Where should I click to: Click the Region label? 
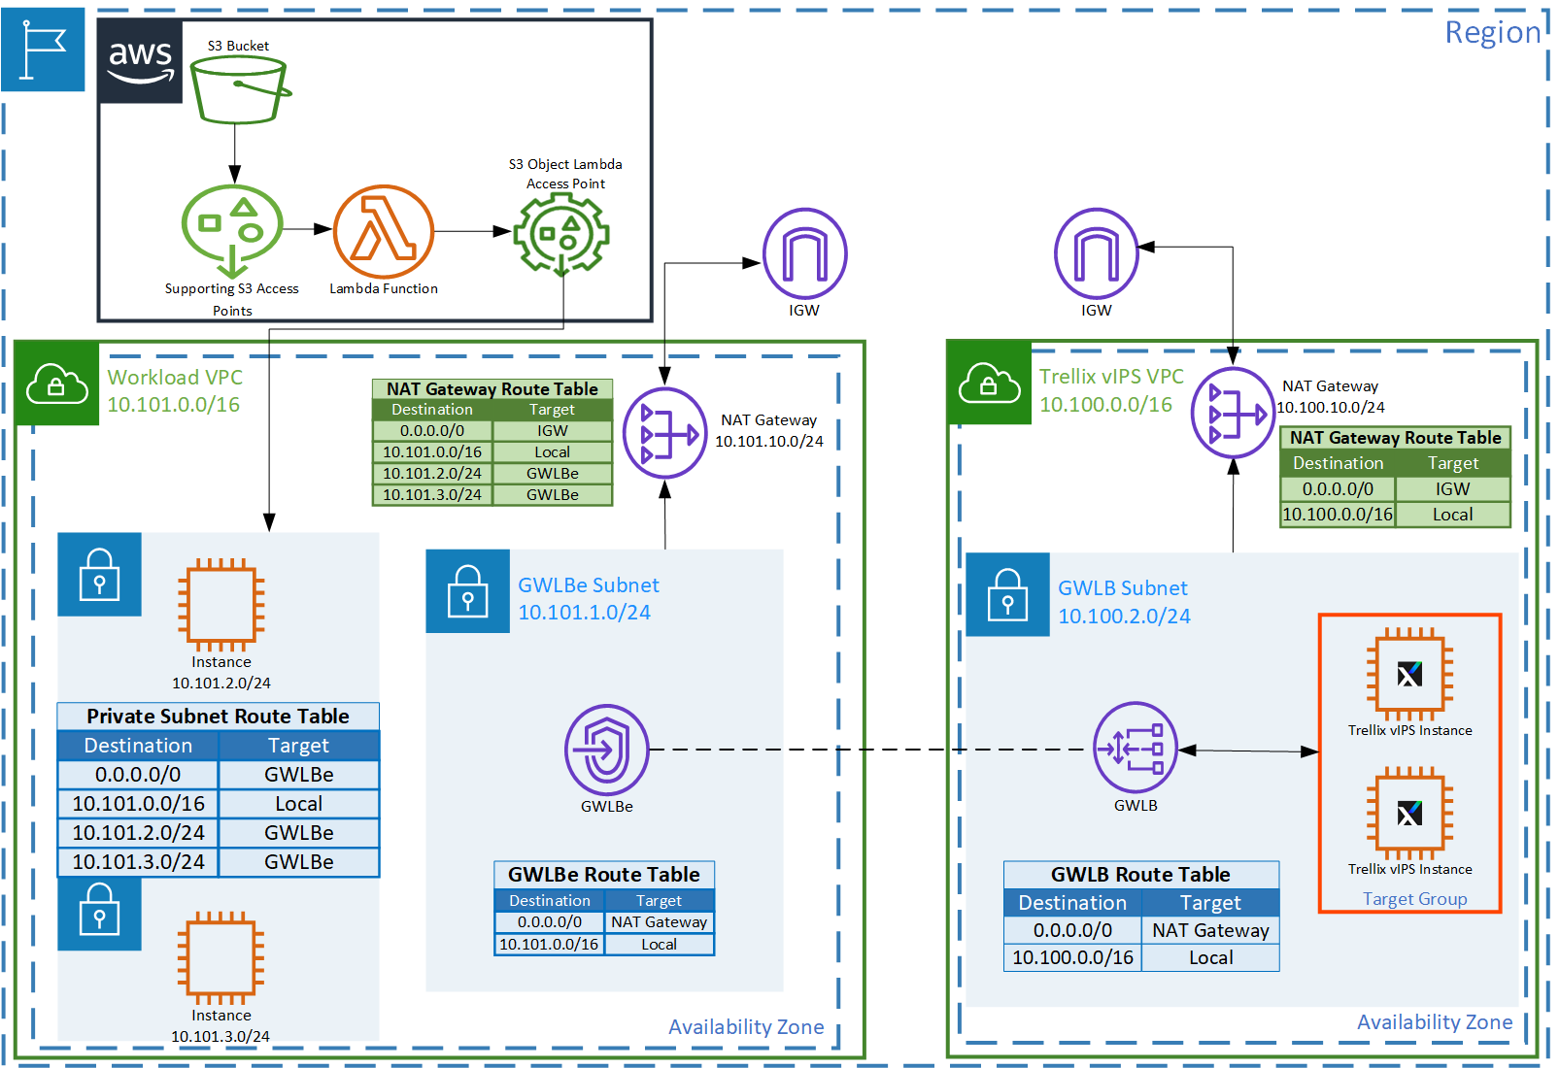pos(1493,33)
